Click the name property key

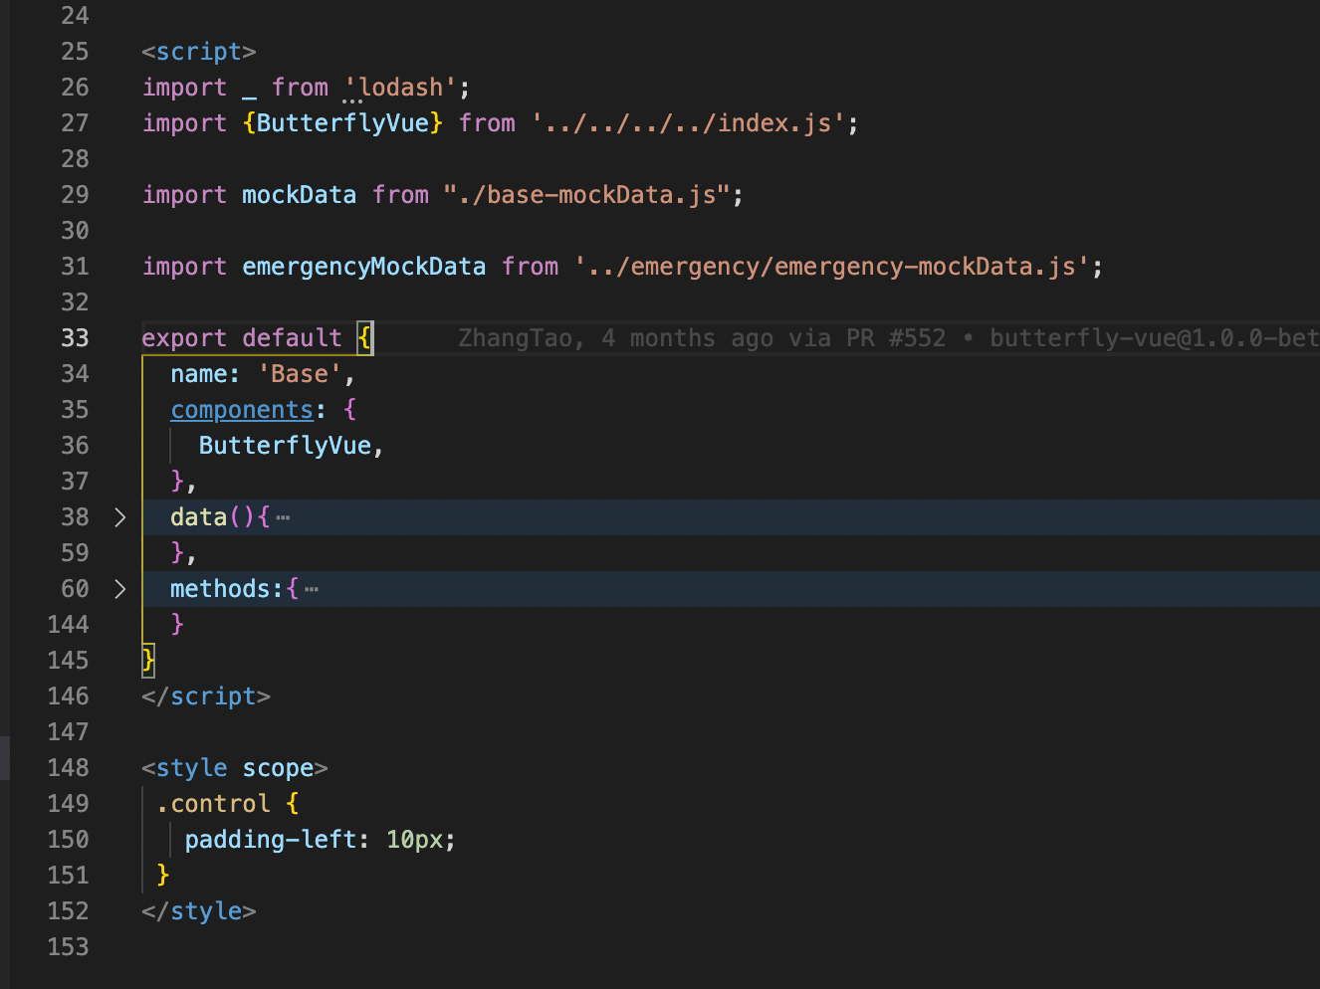(199, 374)
